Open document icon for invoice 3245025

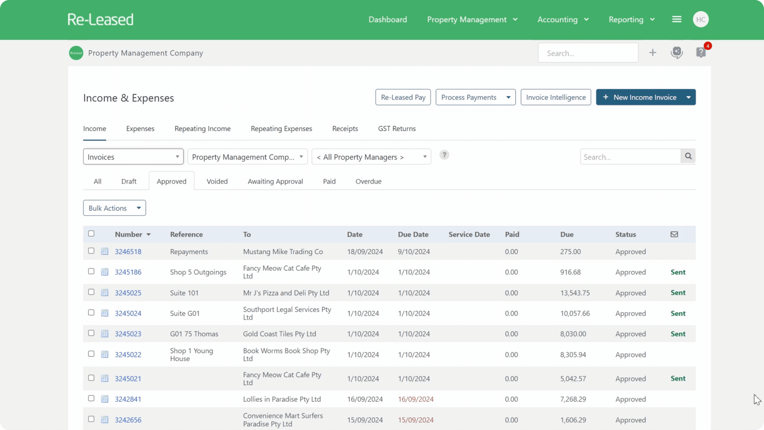pyautogui.click(x=105, y=293)
